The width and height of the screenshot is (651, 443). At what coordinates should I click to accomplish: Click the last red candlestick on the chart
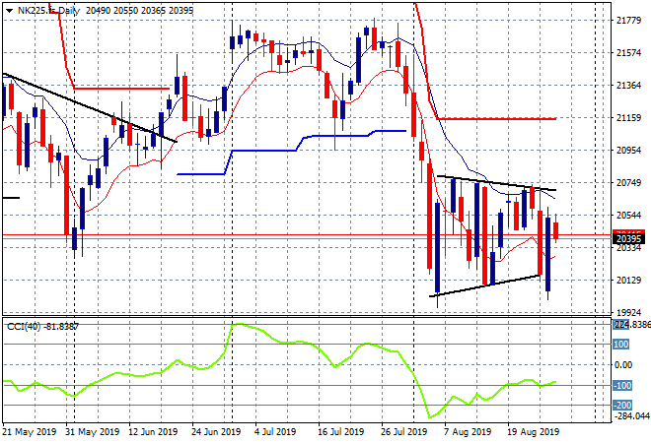[556, 230]
